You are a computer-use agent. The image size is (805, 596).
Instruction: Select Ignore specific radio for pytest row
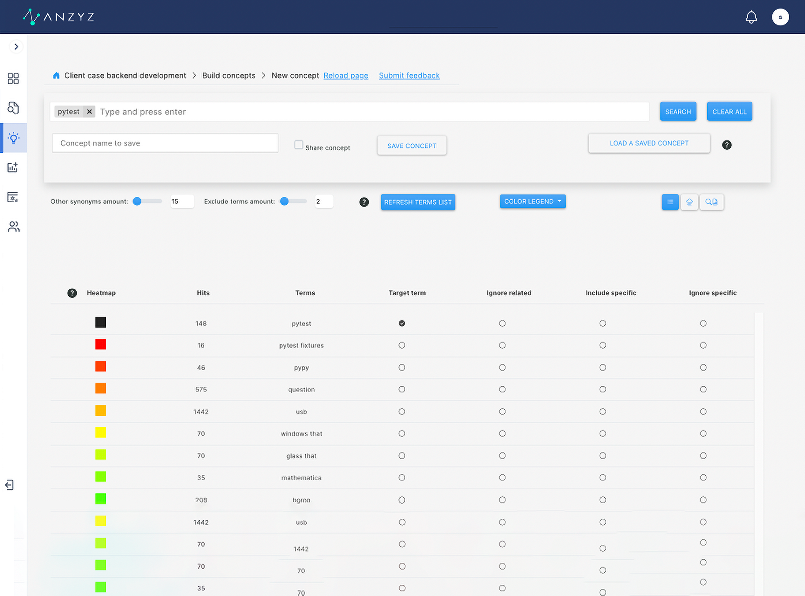[703, 323]
